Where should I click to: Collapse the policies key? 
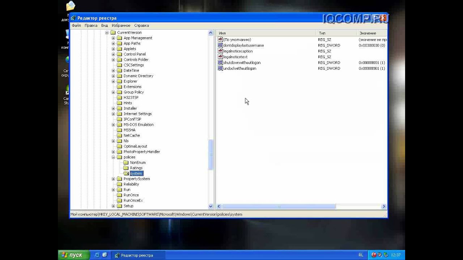(x=113, y=157)
